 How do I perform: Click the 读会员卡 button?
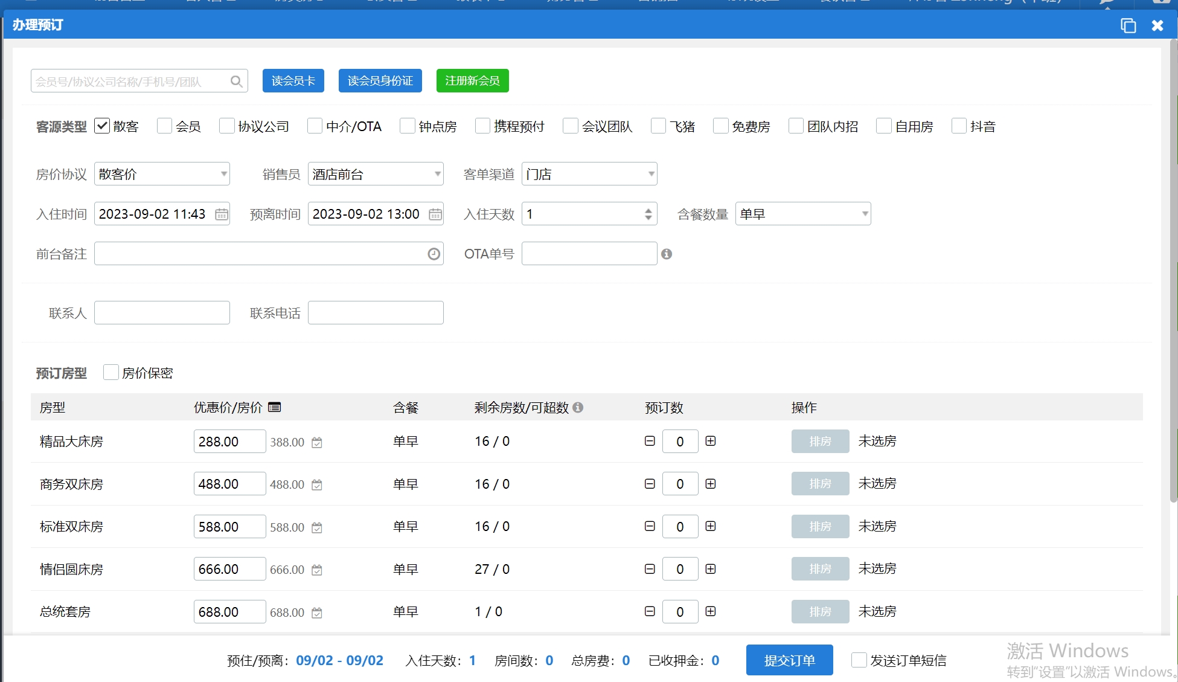tap(293, 81)
